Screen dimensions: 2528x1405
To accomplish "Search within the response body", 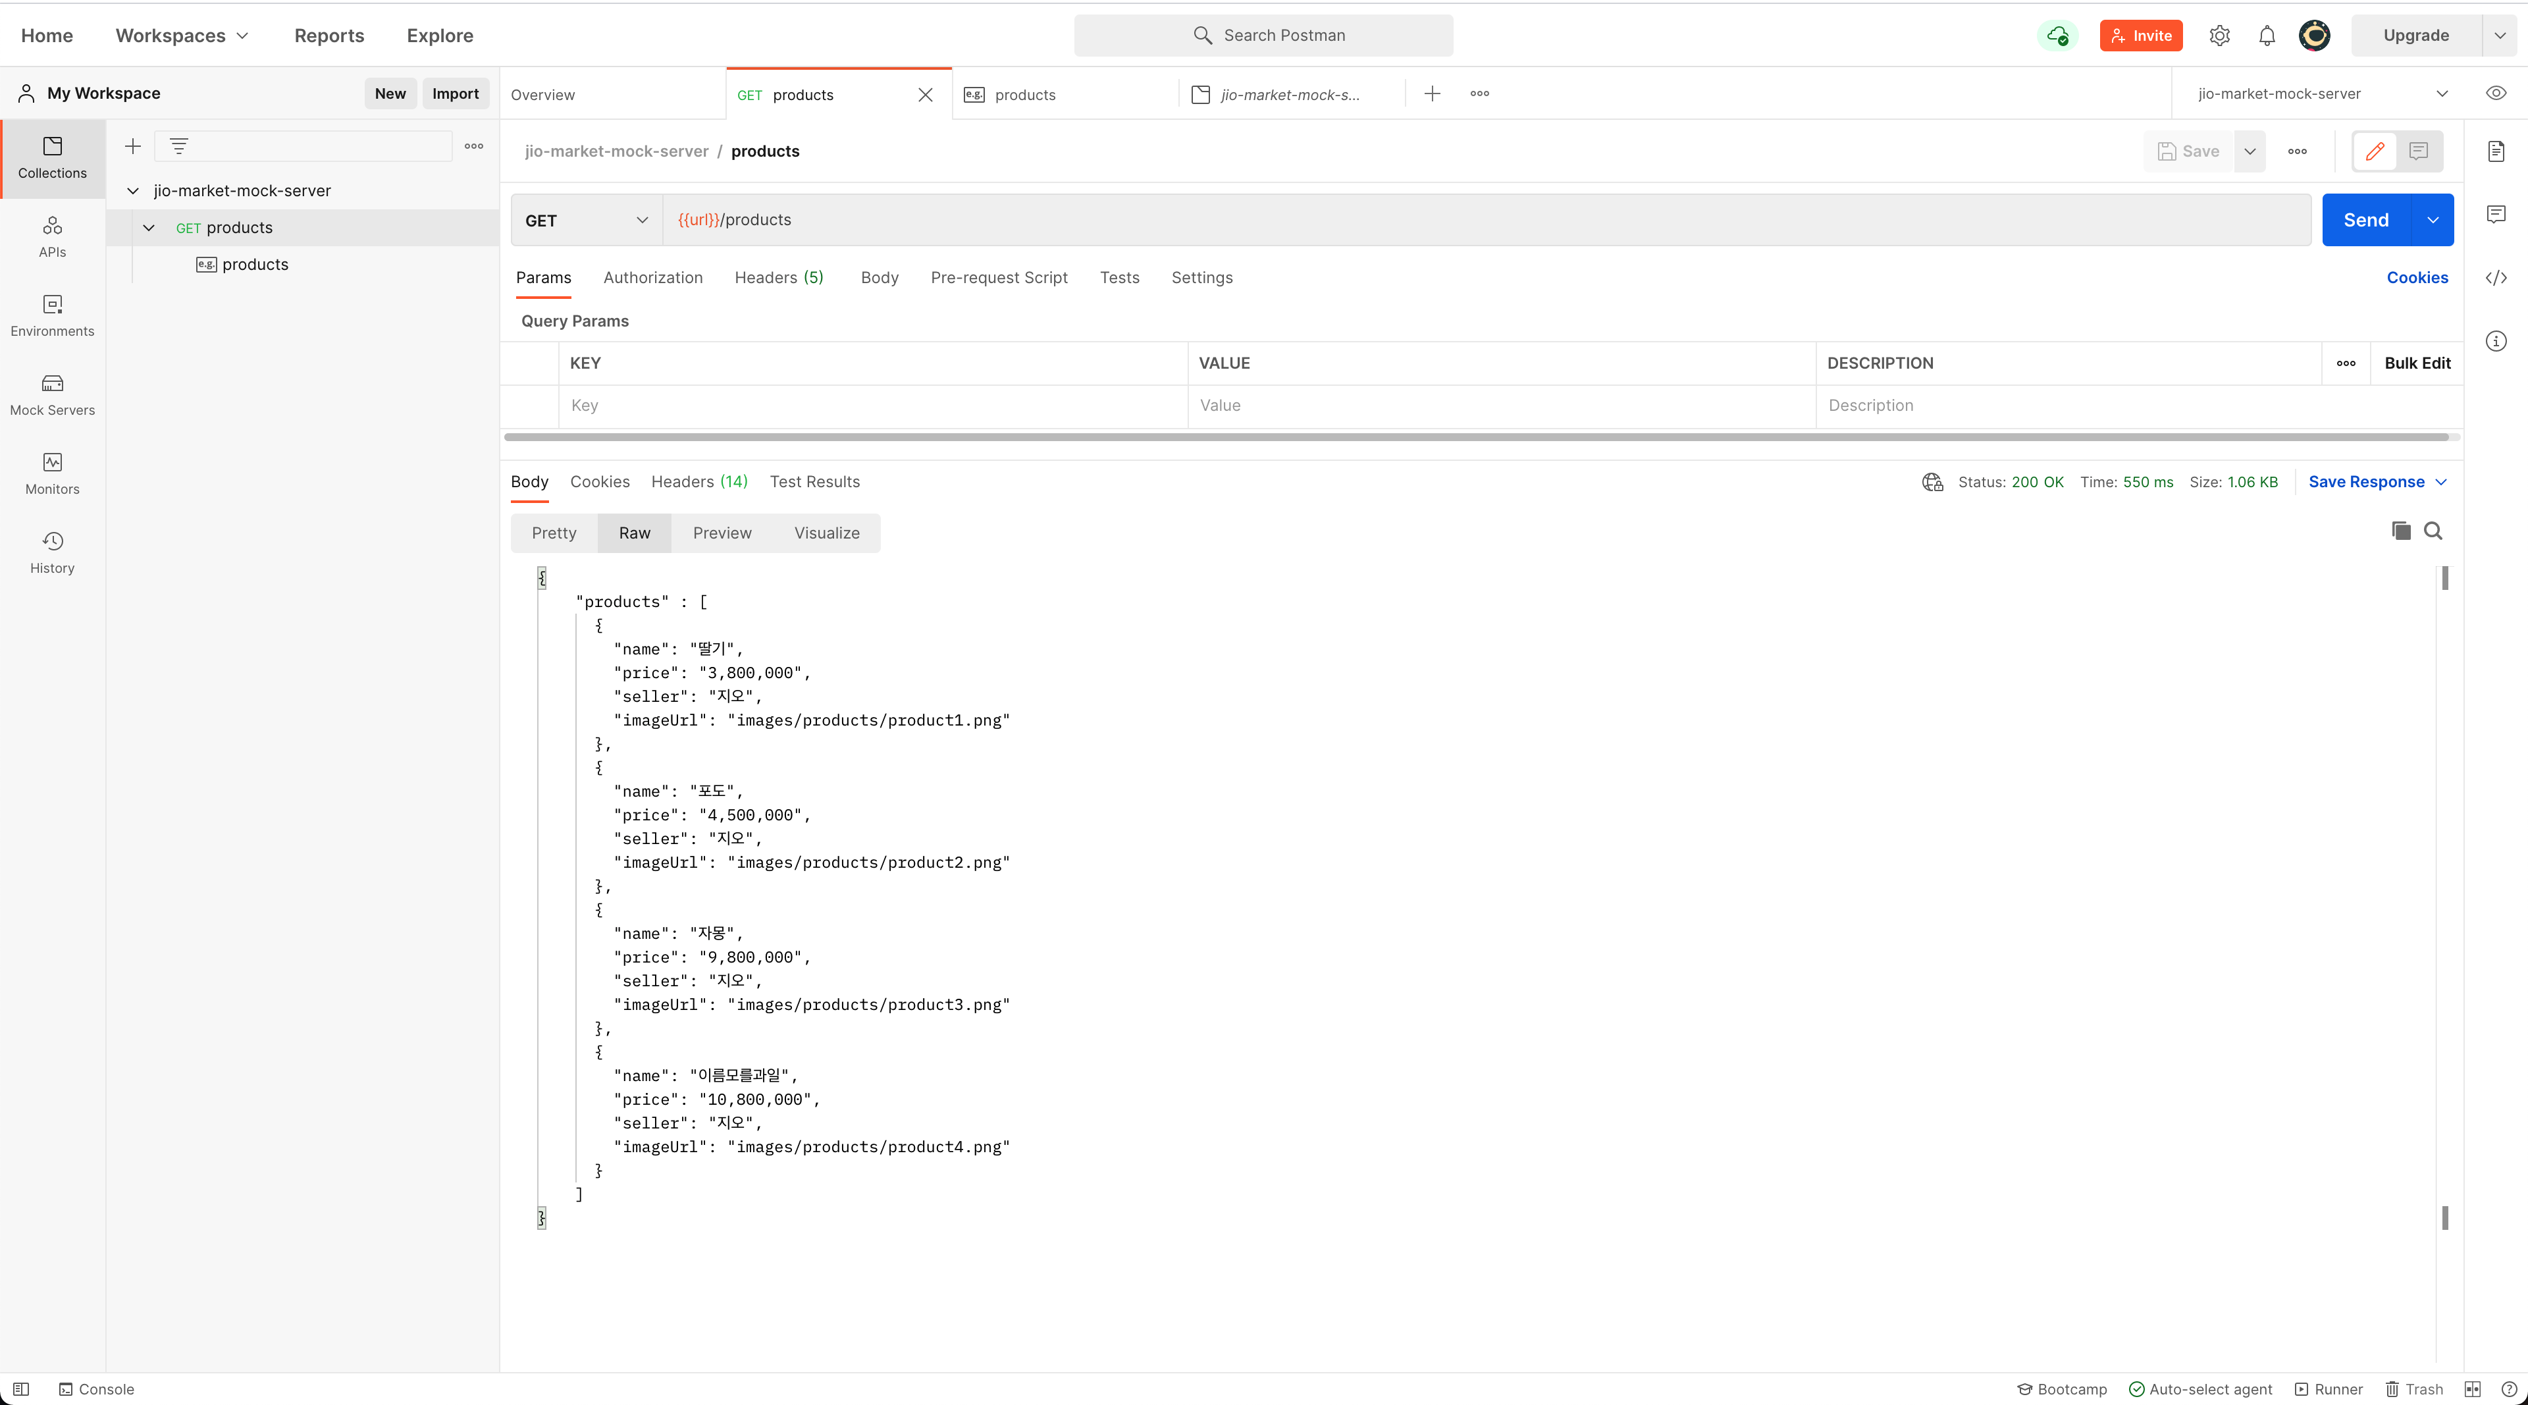I will pyautogui.click(x=2433, y=531).
